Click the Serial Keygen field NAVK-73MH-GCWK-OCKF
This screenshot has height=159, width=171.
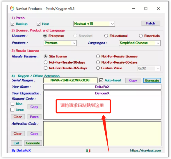point(70,80)
